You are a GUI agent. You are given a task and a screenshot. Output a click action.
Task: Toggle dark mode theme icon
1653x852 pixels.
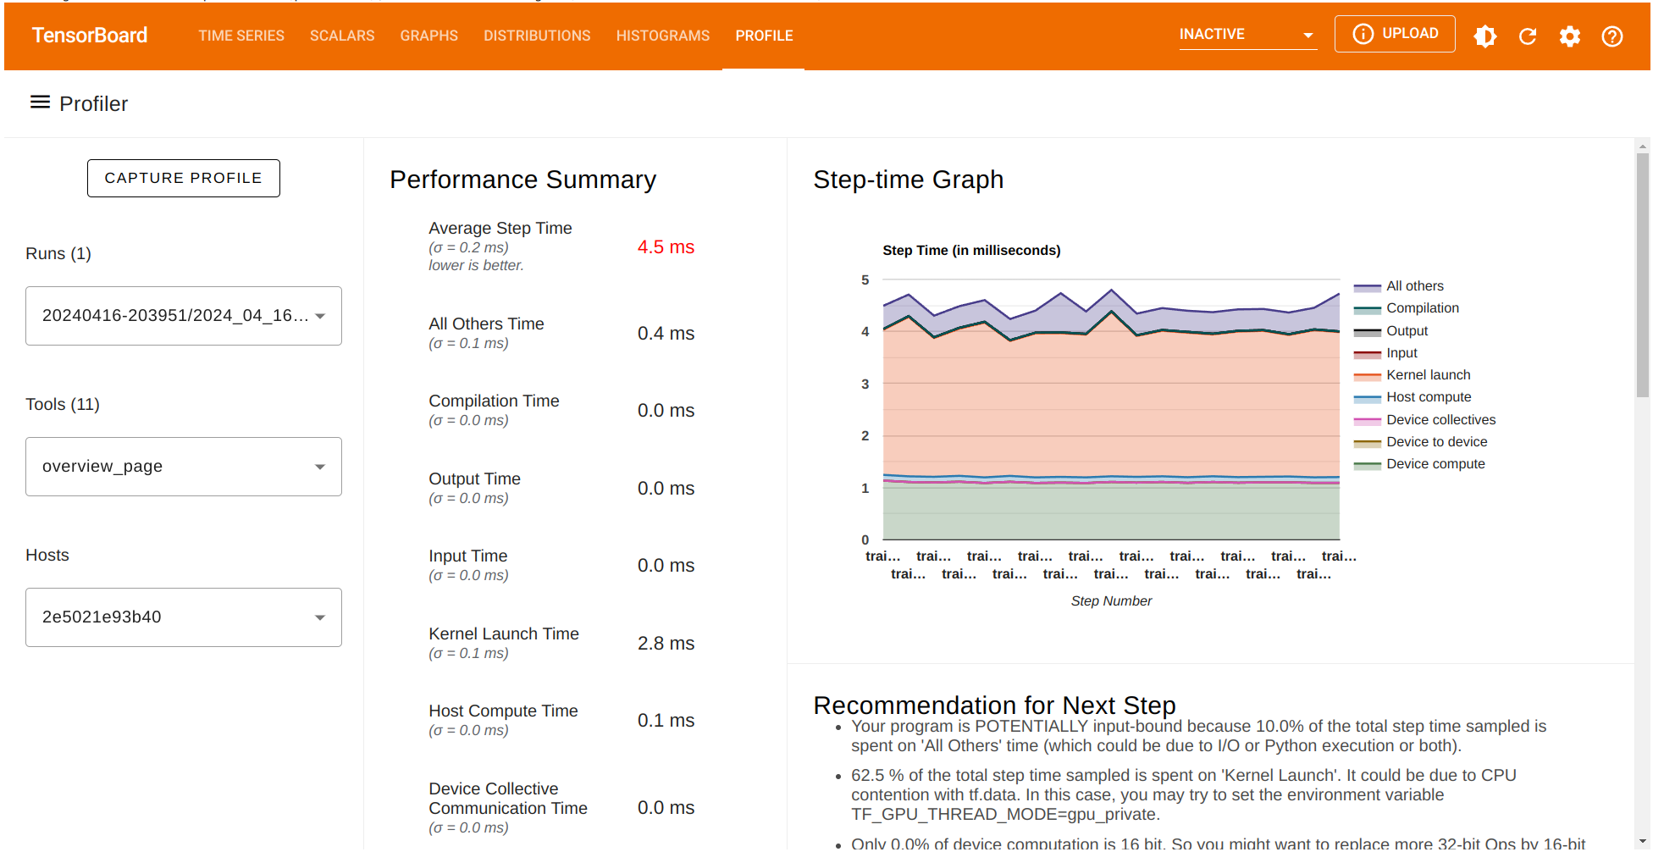coord(1485,36)
